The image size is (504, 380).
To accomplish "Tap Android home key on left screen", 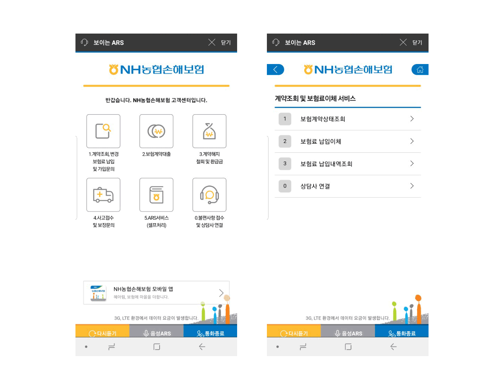I will click(157, 347).
